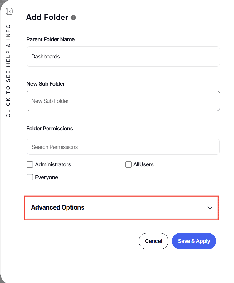
Task: Click the Everyone label text
Action: coord(46,177)
